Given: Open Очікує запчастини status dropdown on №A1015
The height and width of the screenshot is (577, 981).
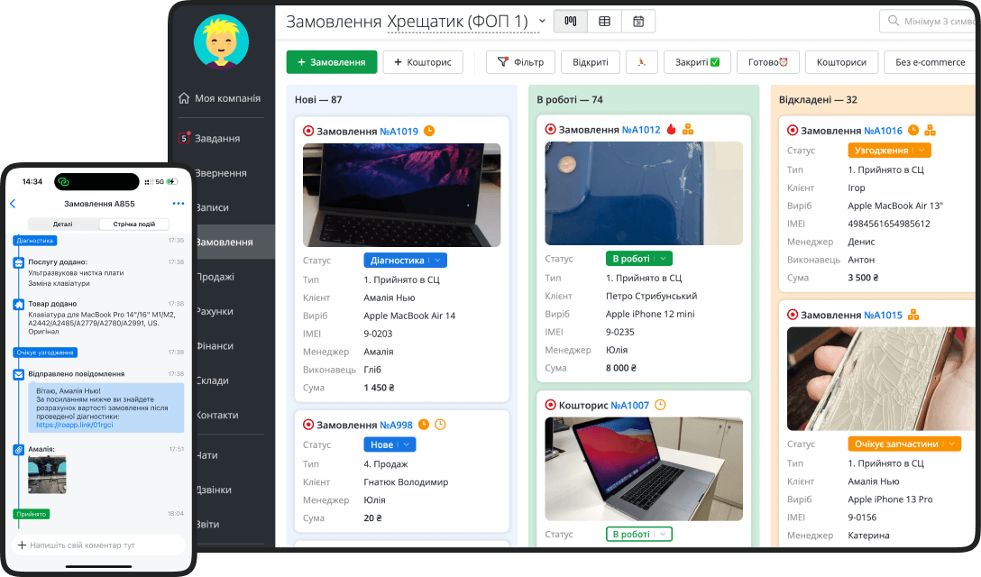Looking at the screenshot, I should click(x=904, y=444).
